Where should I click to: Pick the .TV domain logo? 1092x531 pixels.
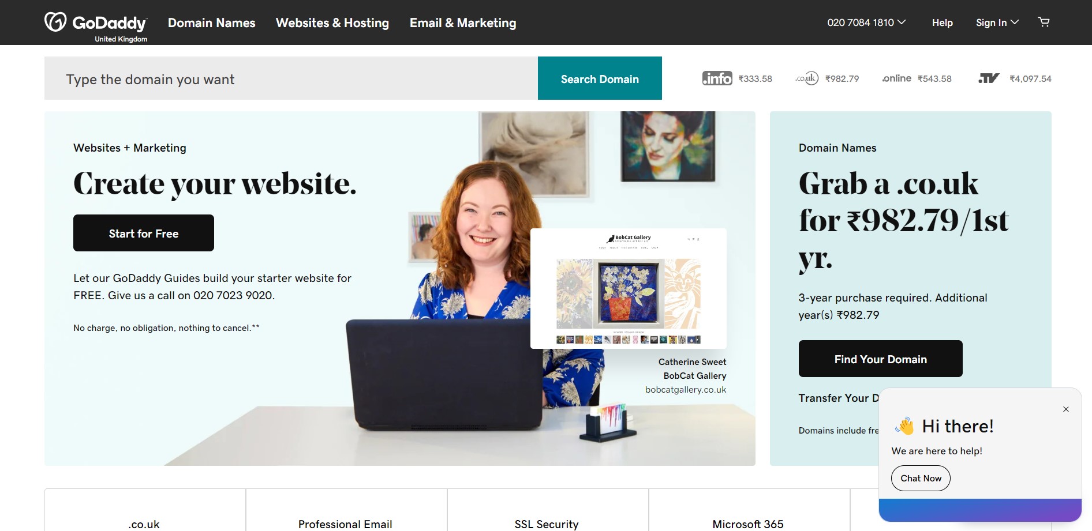(989, 78)
